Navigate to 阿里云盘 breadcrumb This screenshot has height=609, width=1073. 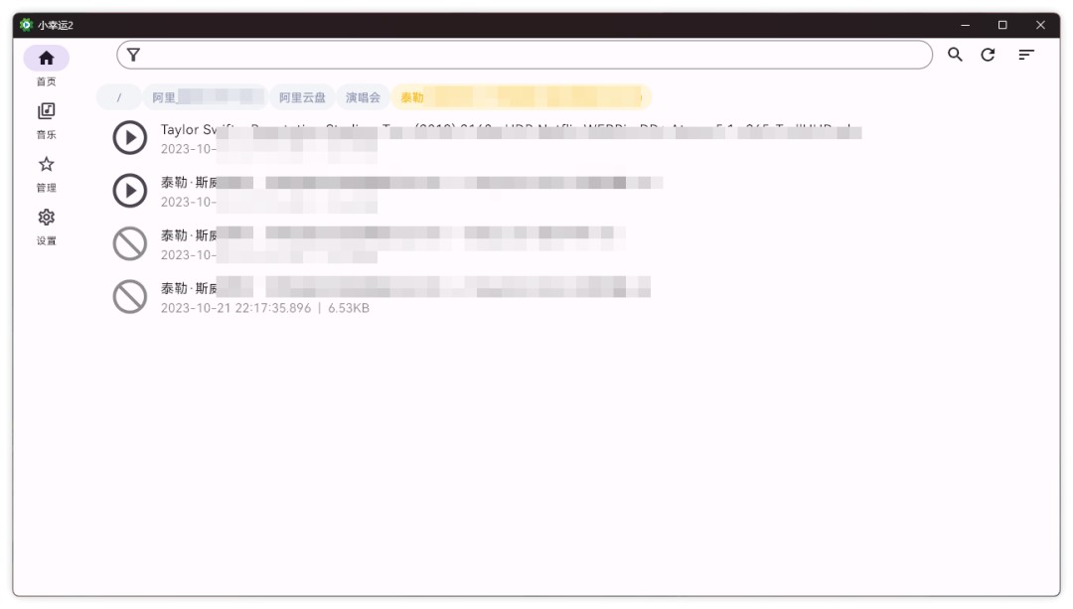(x=302, y=97)
